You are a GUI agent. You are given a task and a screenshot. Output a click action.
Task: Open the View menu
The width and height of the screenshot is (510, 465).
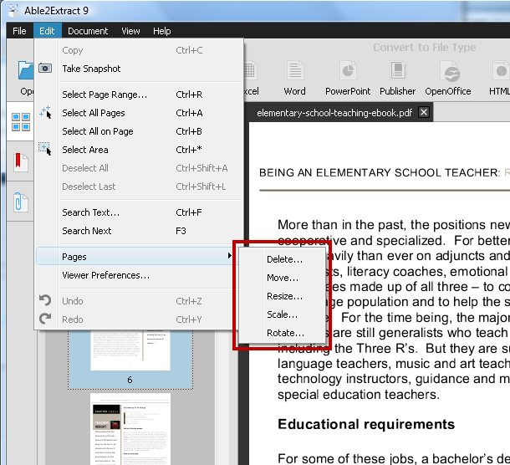pos(130,31)
